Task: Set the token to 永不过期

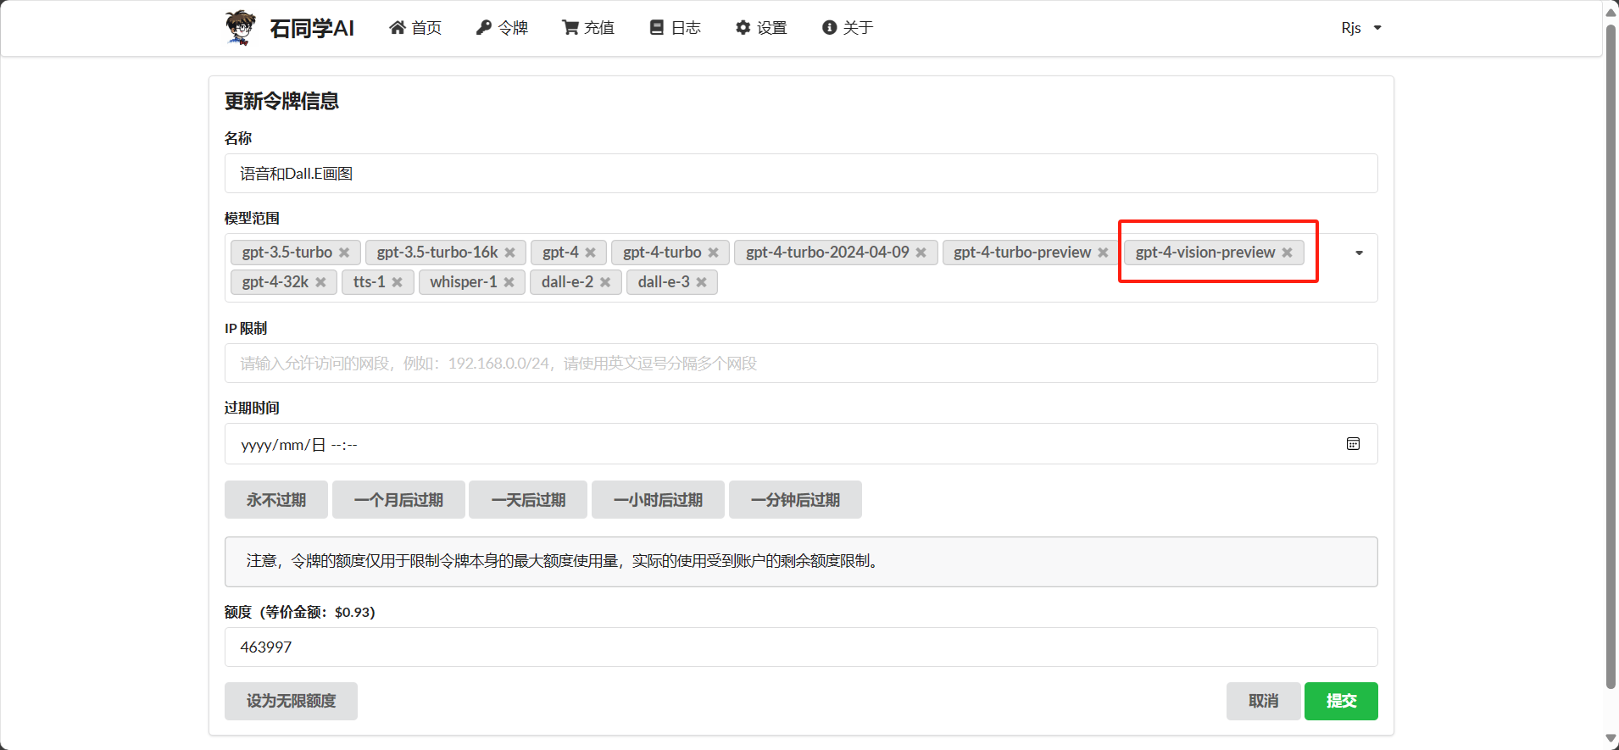Action: pos(275,500)
